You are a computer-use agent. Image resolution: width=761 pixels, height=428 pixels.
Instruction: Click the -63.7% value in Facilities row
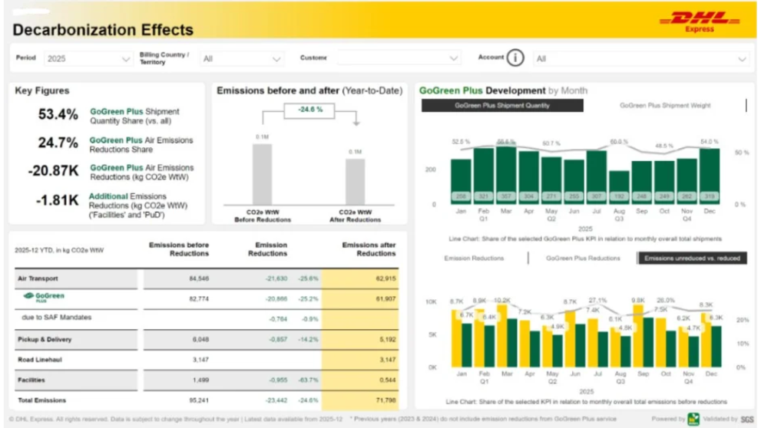(308, 380)
